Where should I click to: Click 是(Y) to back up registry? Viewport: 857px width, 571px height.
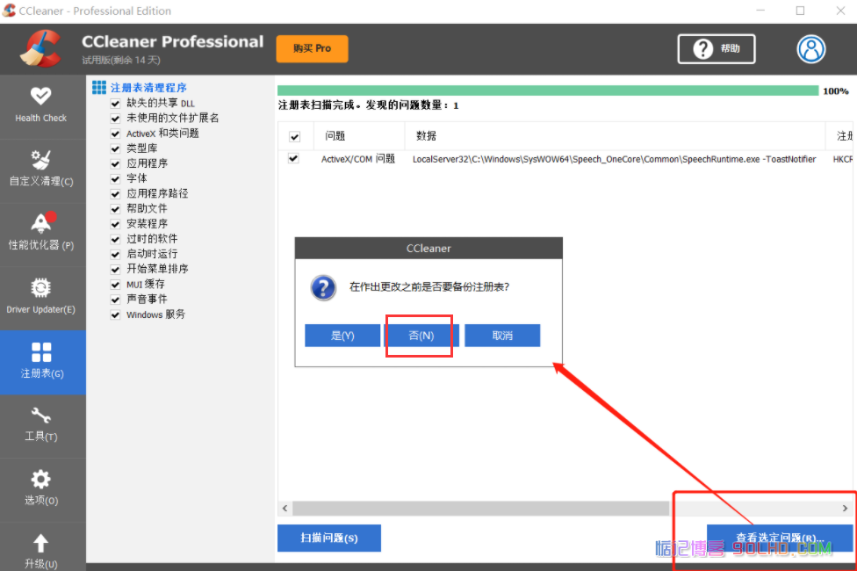(x=342, y=336)
